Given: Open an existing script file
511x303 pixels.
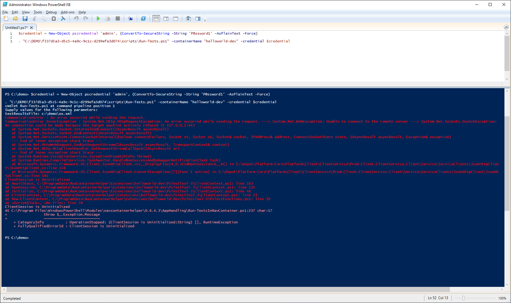Looking at the screenshot, I should (16, 18).
